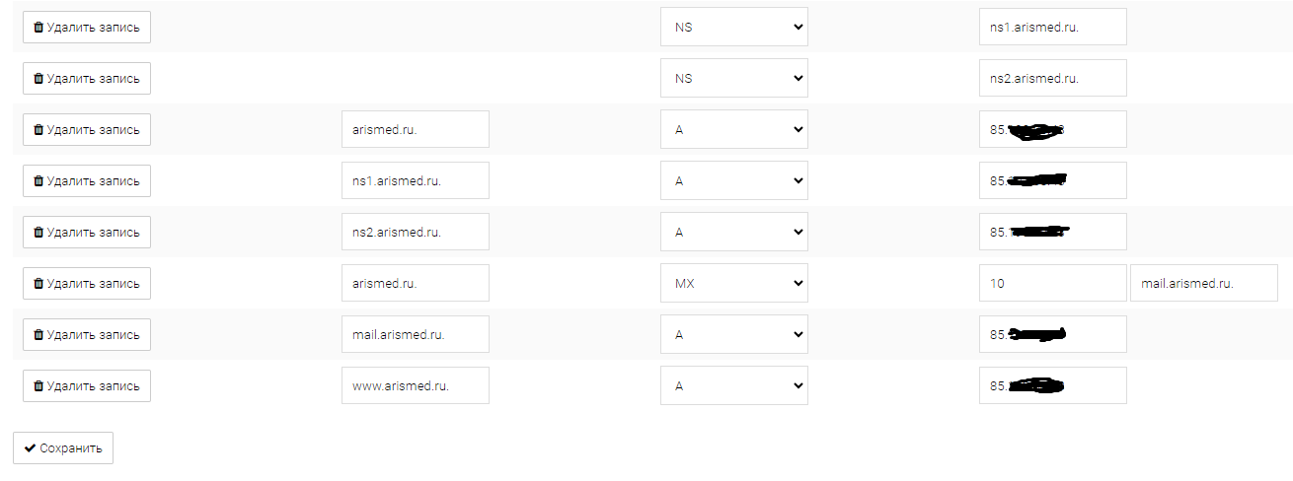Click the www.arismed.ru. hostname field
The width and height of the screenshot is (1293, 481).
coord(415,386)
